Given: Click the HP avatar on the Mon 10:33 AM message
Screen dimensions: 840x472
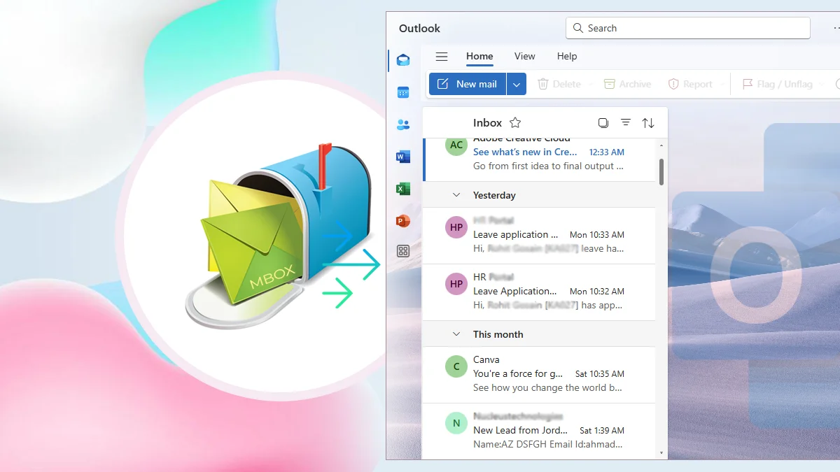Looking at the screenshot, I should tap(456, 227).
